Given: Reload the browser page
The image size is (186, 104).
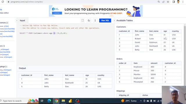Looking at the screenshot, I should pyautogui.click(x=3, y=2).
